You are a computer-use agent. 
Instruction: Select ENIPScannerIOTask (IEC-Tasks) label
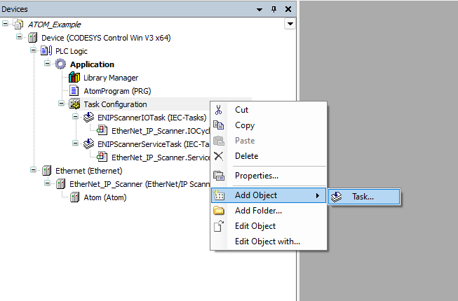pos(152,118)
